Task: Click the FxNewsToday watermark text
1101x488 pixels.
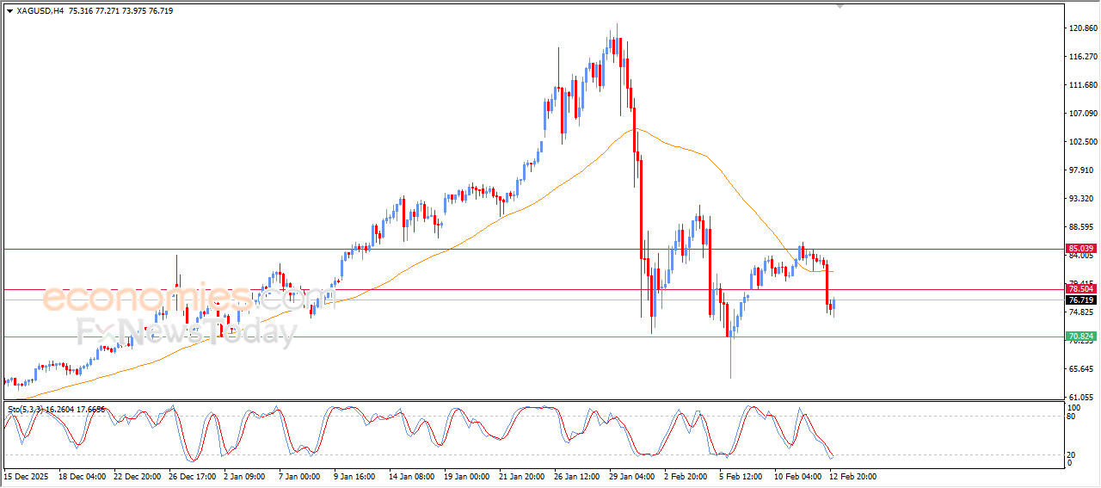Action: pos(187,332)
